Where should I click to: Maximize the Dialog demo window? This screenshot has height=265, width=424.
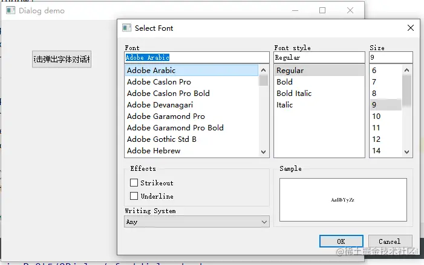tap(322, 10)
